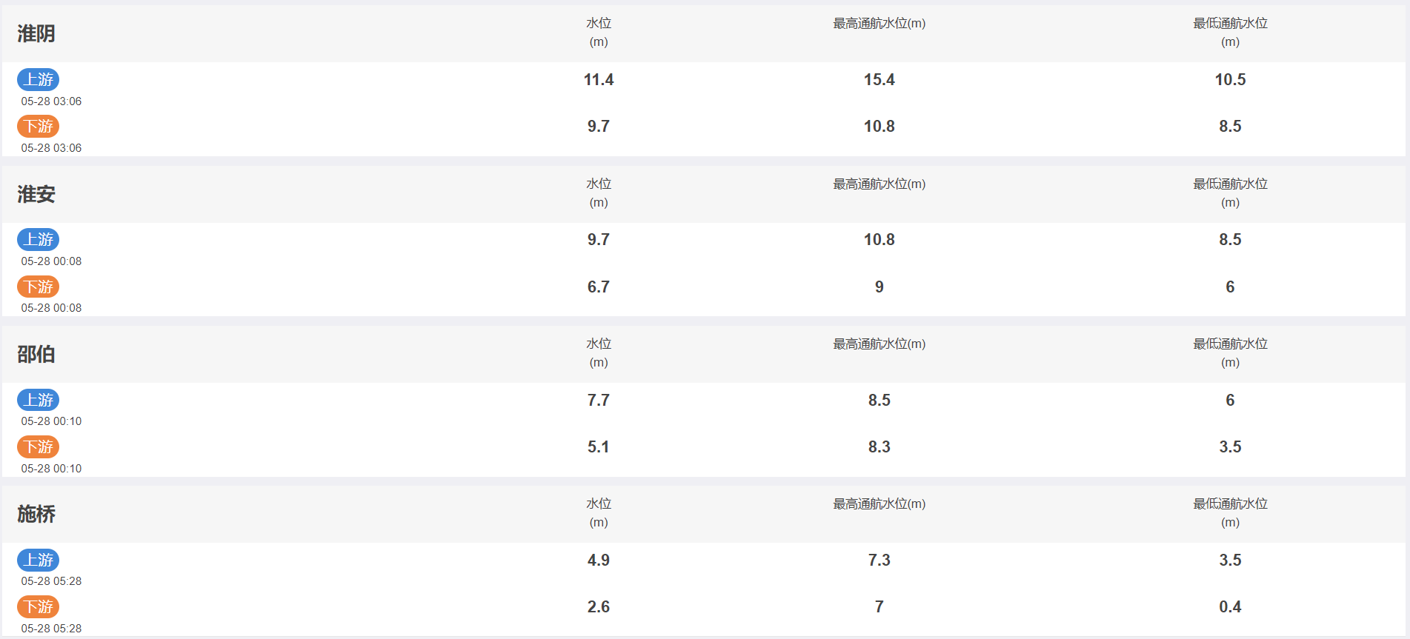The height and width of the screenshot is (639, 1410).
Task: Select the 施桥 station heading
Action: (x=36, y=514)
